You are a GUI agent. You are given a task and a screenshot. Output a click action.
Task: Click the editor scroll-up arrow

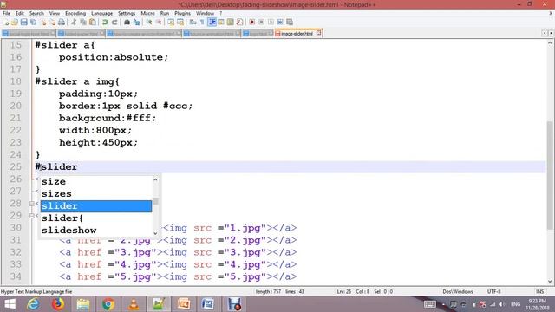(x=550, y=43)
